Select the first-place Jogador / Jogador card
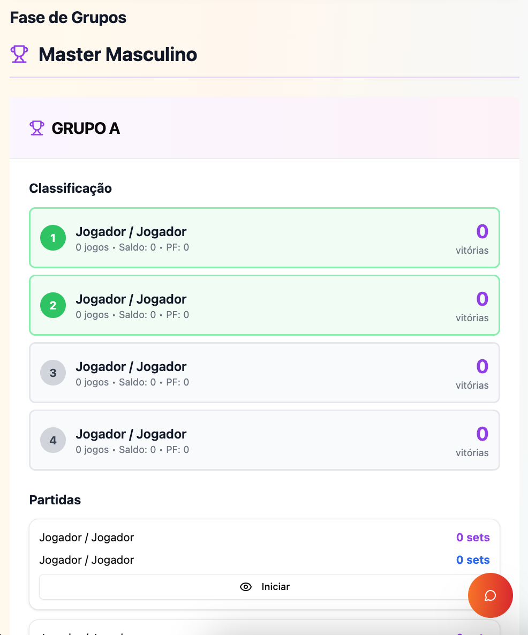Screen dimensions: 528x635 tap(265, 238)
